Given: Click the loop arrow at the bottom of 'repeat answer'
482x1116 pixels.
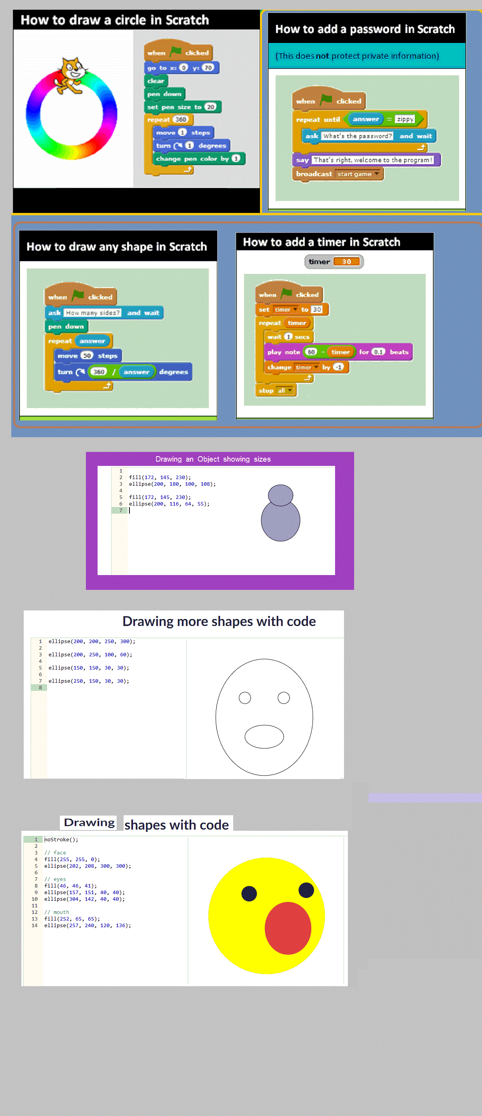Looking at the screenshot, I should click(x=107, y=385).
